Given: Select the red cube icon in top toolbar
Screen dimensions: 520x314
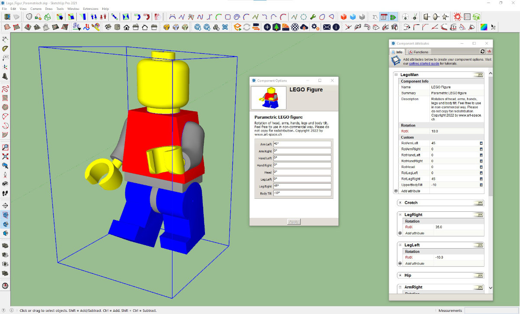Looking at the screenshot, I should tap(343, 17).
